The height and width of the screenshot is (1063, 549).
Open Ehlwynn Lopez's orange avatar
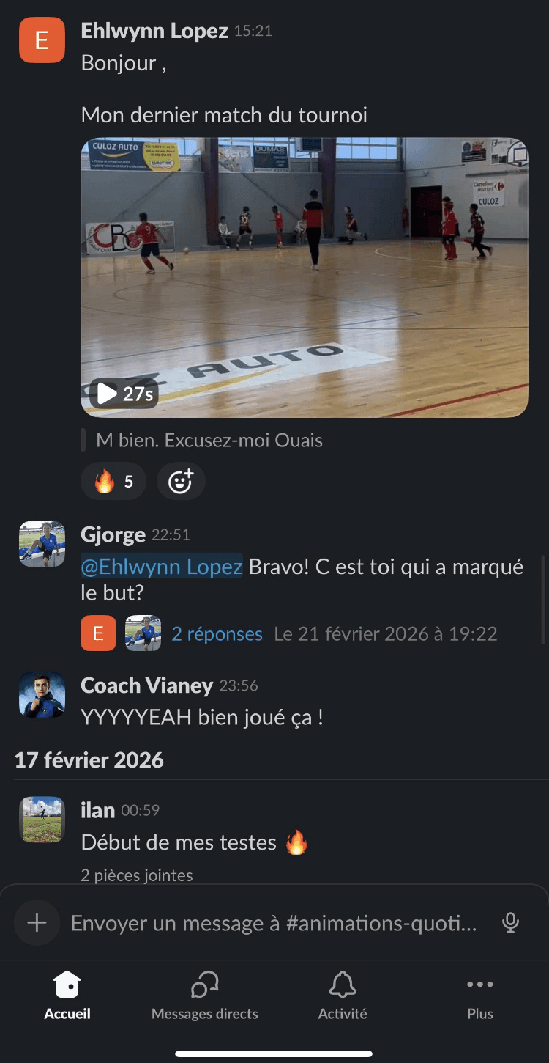pos(42,40)
